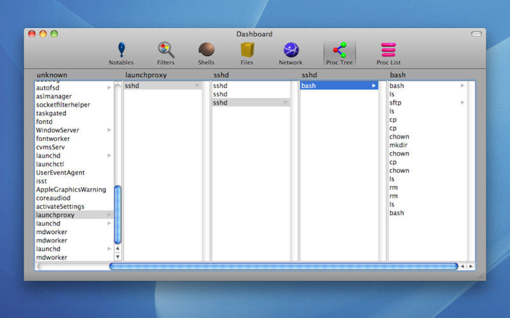
Task: Expand the highlighted bash arrow
Action: tap(374, 86)
